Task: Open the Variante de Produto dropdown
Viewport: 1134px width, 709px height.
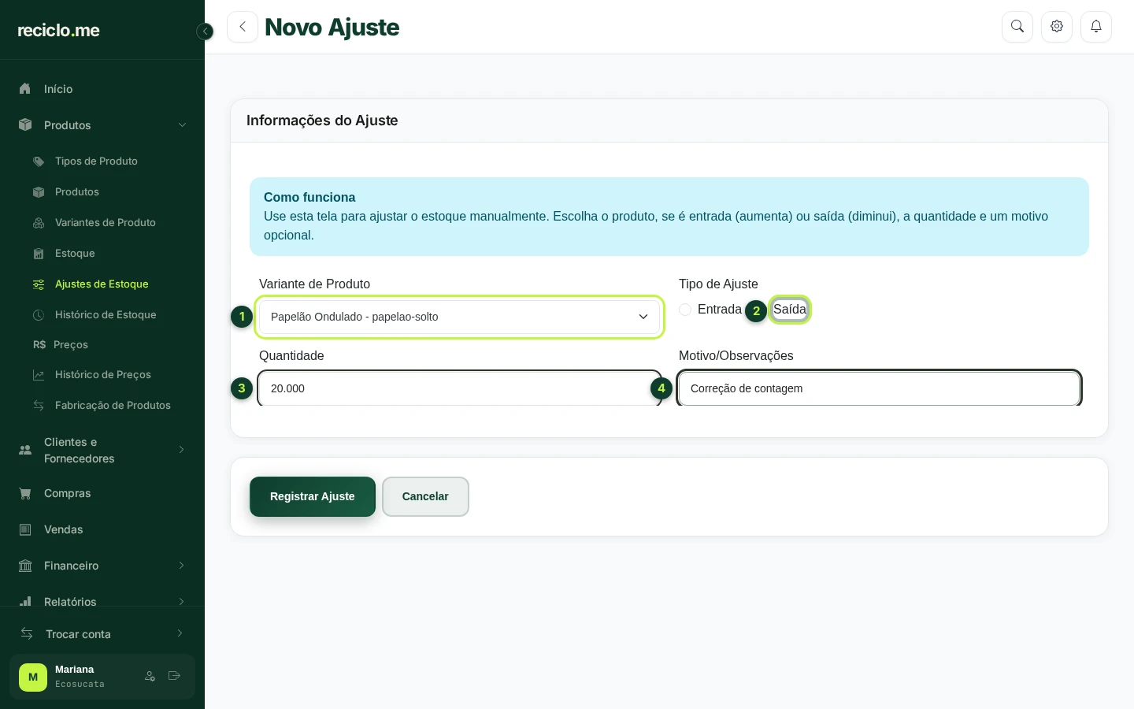Action: [x=459, y=317]
